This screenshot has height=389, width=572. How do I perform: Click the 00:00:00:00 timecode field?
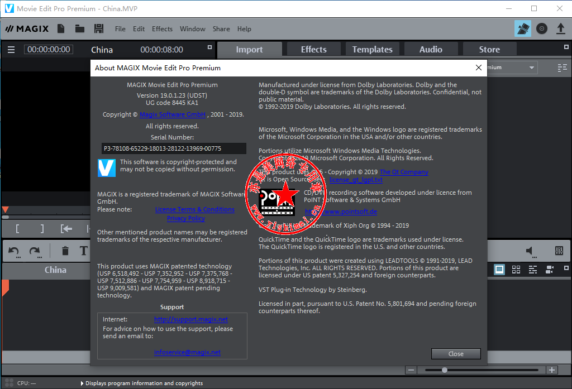[x=49, y=50]
